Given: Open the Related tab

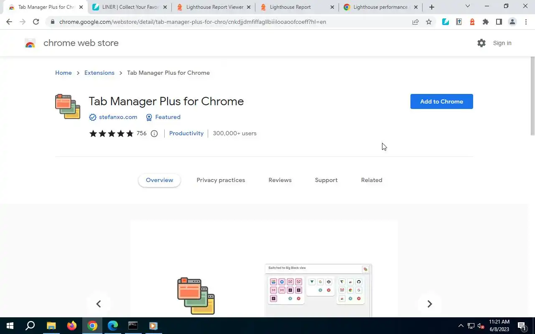Looking at the screenshot, I should coord(372,180).
